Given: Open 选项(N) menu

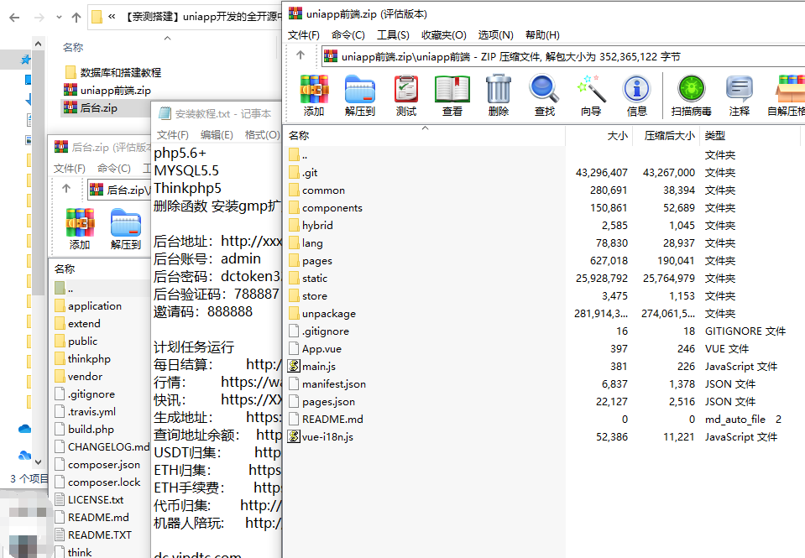Looking at the screenshot, I should click(x=496, y=35).
